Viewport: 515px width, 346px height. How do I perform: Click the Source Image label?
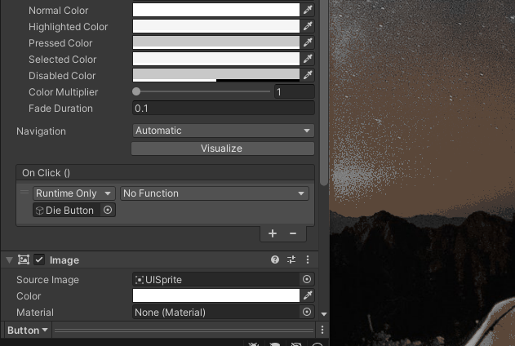[x=47, y=280]
